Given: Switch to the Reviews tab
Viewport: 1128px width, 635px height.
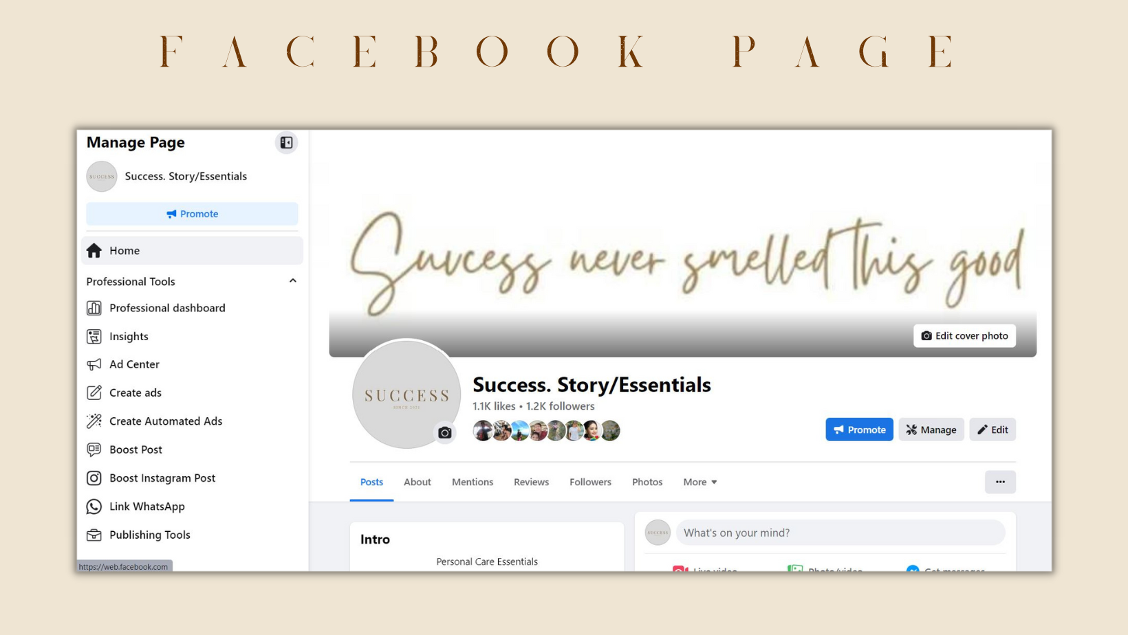Looking at the screenshot, I should click(x=531, y=482).
